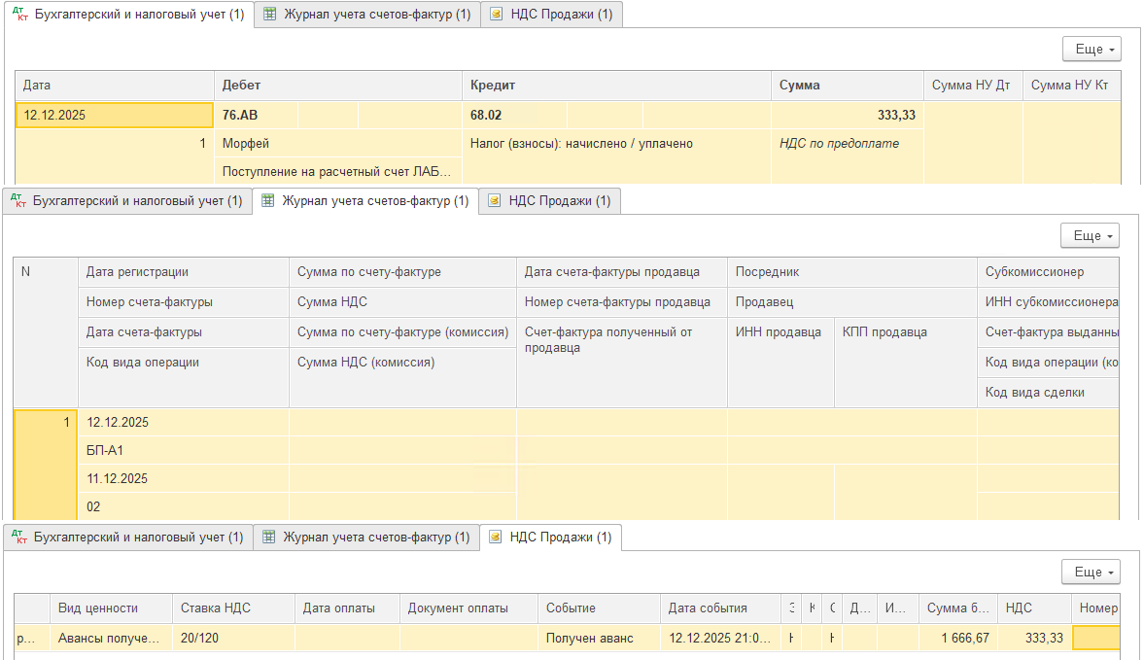Screen dimensions: 1144x660
Task: Click the green table icon above the Дебет/Кредит table
Action: [269, 15]
